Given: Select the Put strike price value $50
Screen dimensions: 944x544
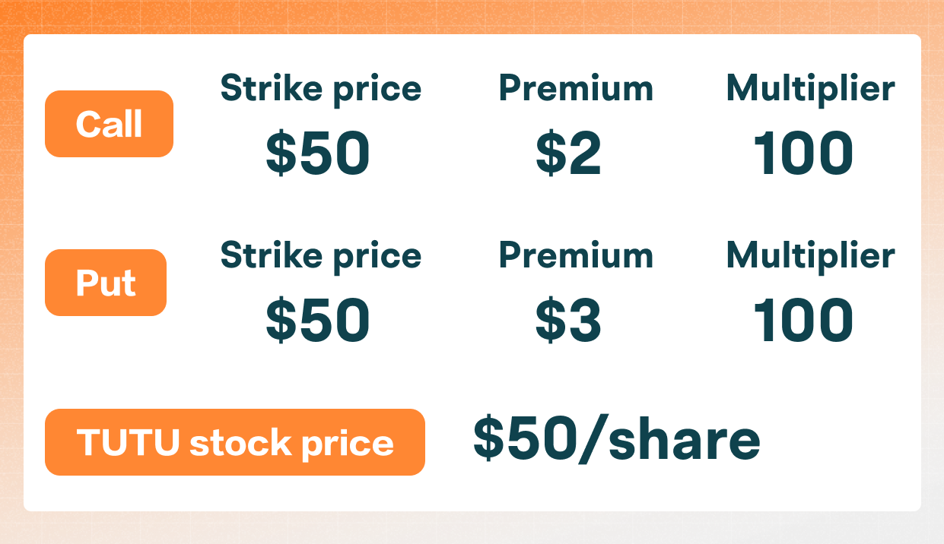Looking at the screenshot, I should (317, 320).
